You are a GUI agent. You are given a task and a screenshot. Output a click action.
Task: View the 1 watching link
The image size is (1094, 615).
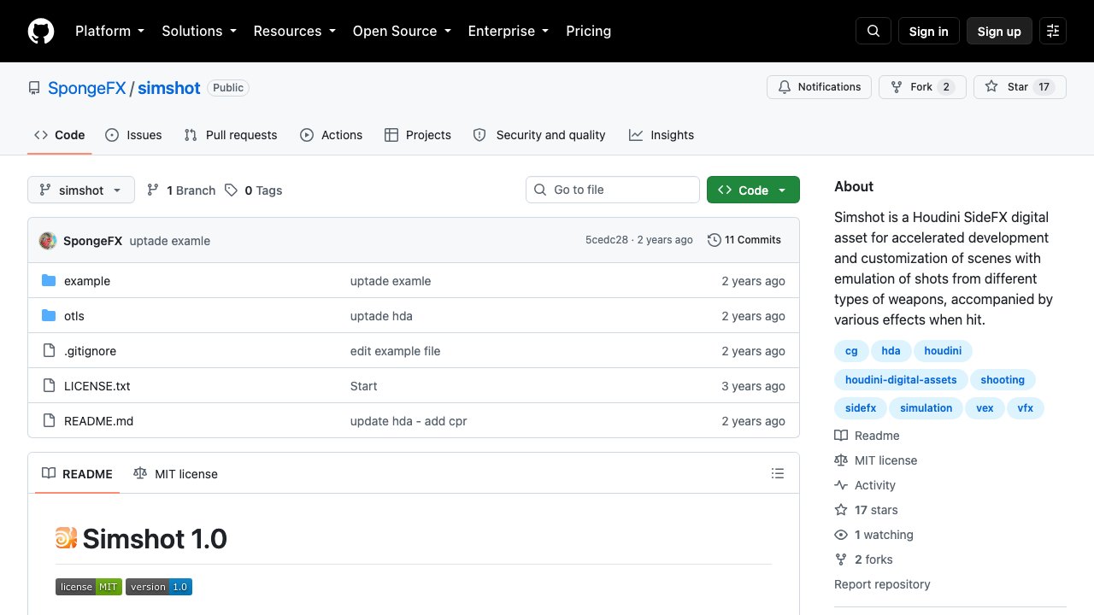[x=874, y=535]
